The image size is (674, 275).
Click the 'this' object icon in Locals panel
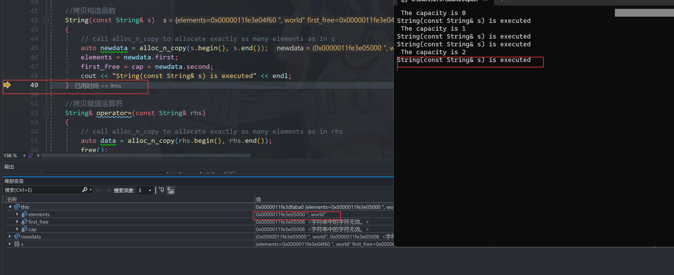17,206
